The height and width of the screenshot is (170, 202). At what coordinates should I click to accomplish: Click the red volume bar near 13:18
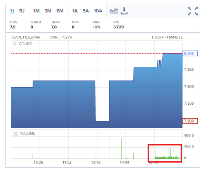[x=95, y=154]
